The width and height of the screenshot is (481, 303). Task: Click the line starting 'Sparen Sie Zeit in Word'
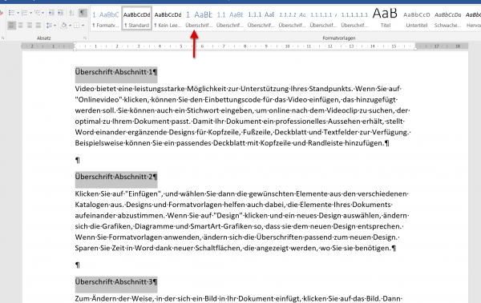[x=235, y=248]
